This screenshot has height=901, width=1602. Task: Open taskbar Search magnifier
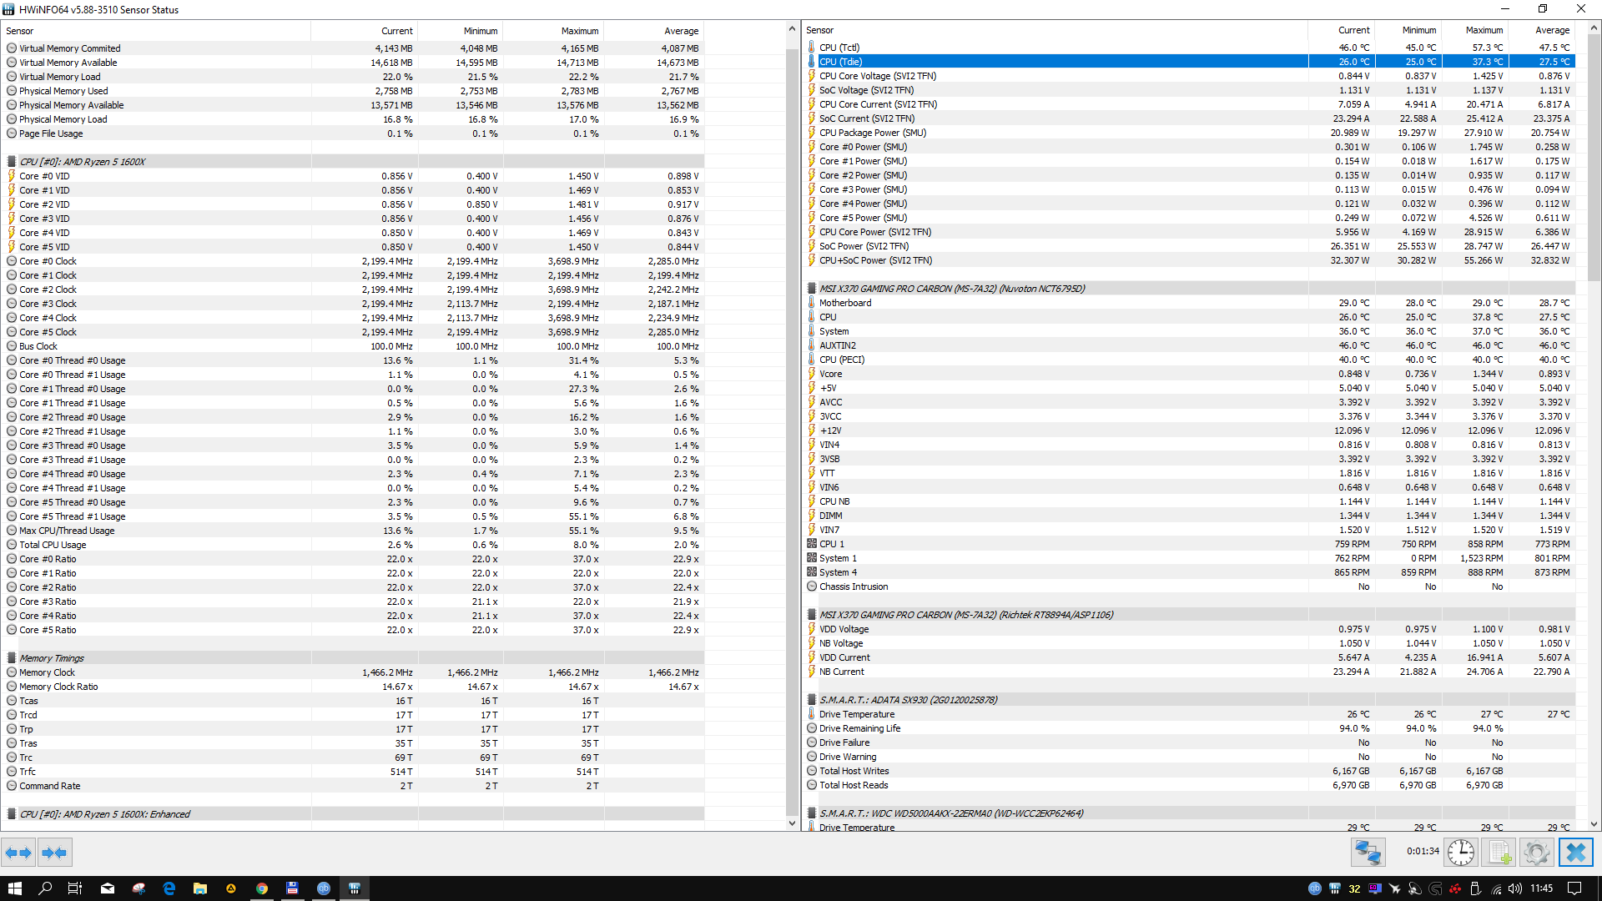[45, 888]
